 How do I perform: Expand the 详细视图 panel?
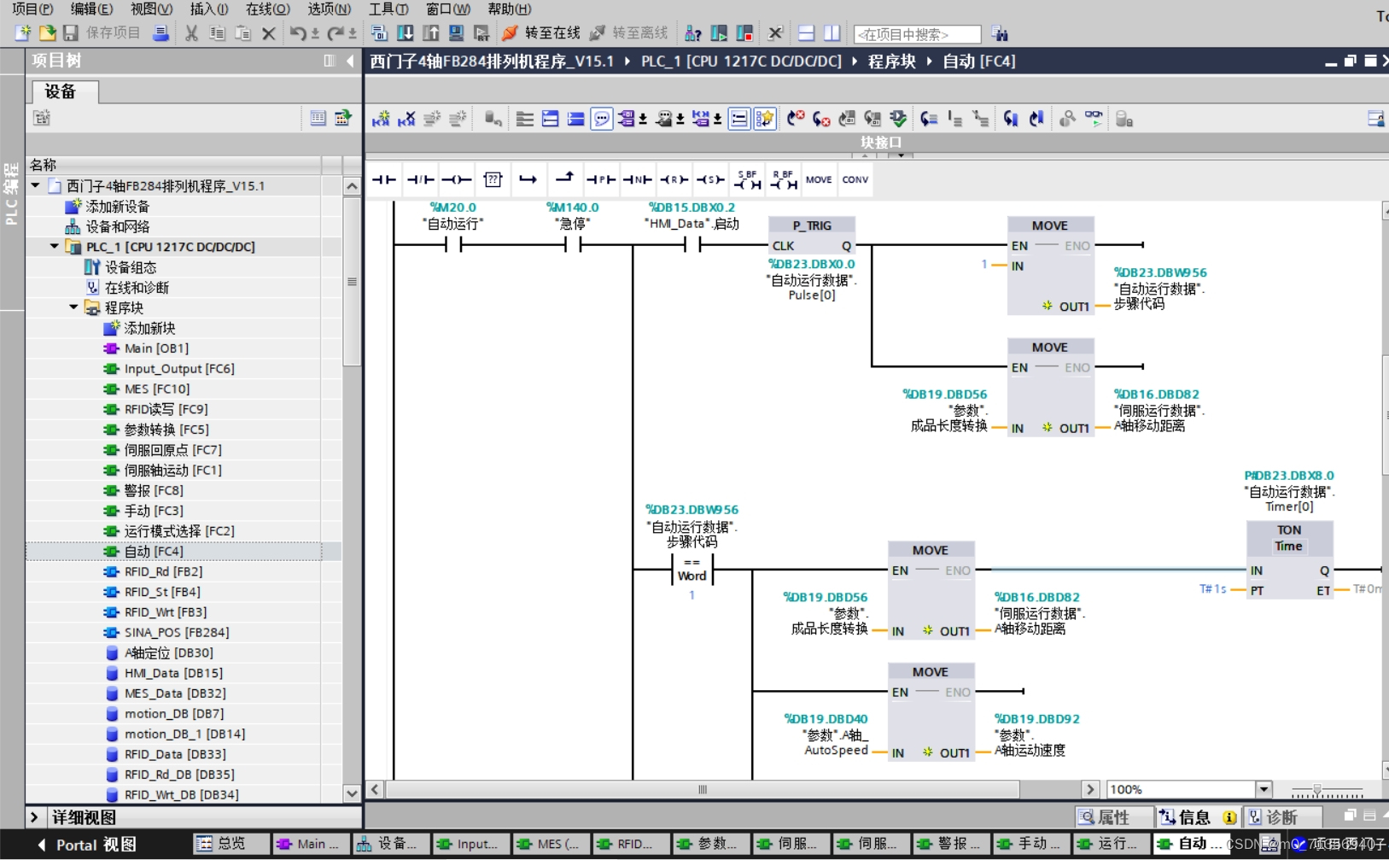34,817
